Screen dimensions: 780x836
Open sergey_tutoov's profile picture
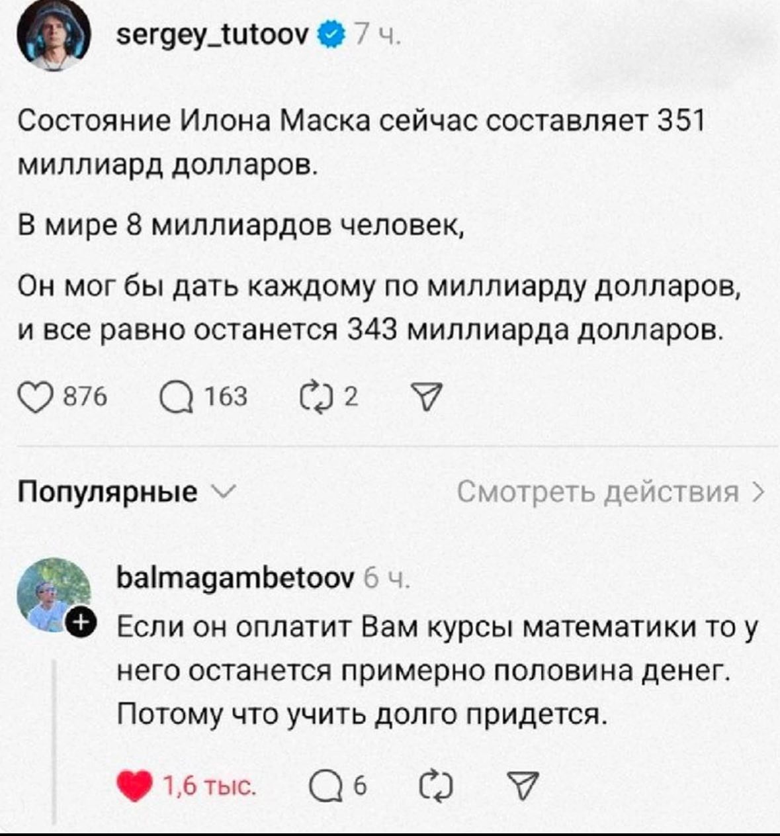(x=53, y=38)
